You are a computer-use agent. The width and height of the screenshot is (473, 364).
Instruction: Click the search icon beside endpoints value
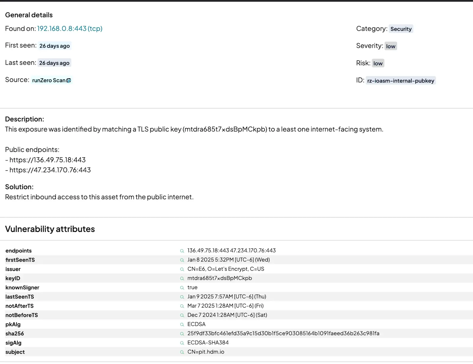182,251
